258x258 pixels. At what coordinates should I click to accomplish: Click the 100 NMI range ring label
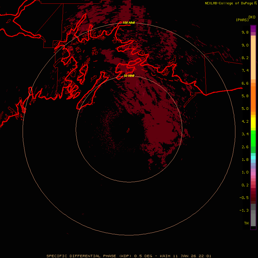[x=129, y=23]
